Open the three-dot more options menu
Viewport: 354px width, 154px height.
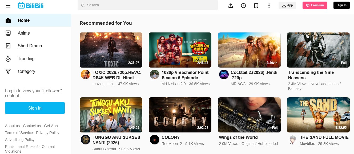click(269, 6)
